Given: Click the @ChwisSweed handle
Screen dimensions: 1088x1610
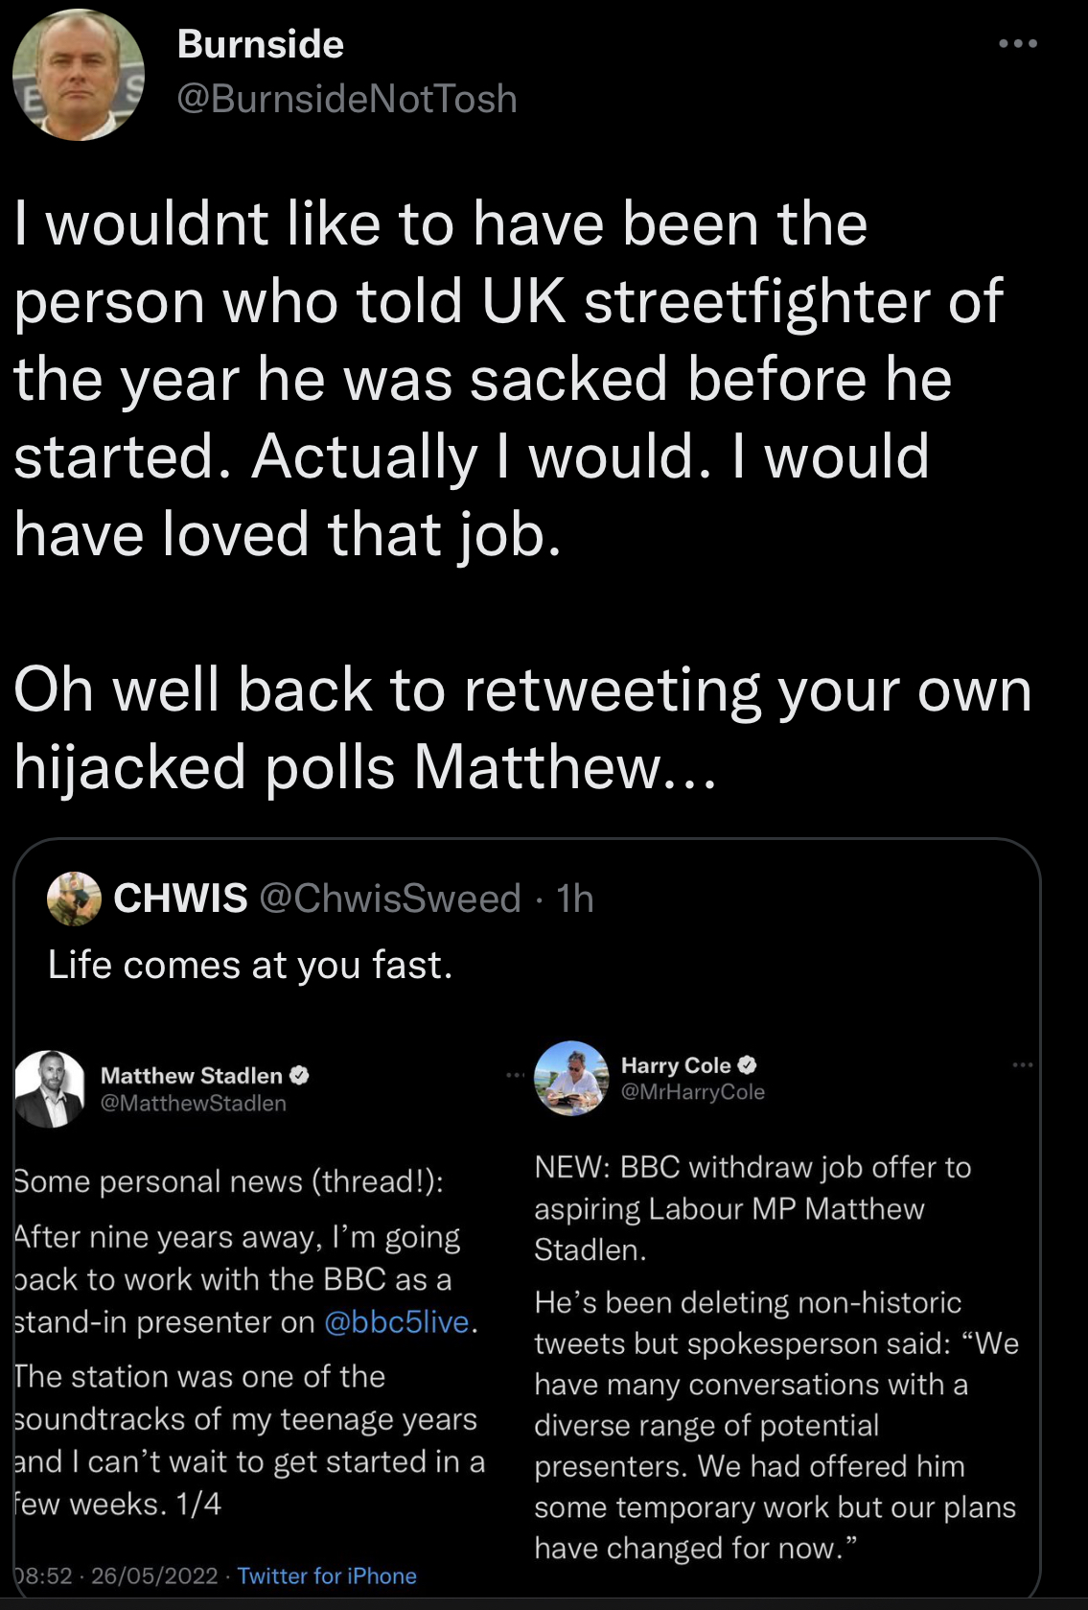Looking at the screenshot, I should 390,898.
